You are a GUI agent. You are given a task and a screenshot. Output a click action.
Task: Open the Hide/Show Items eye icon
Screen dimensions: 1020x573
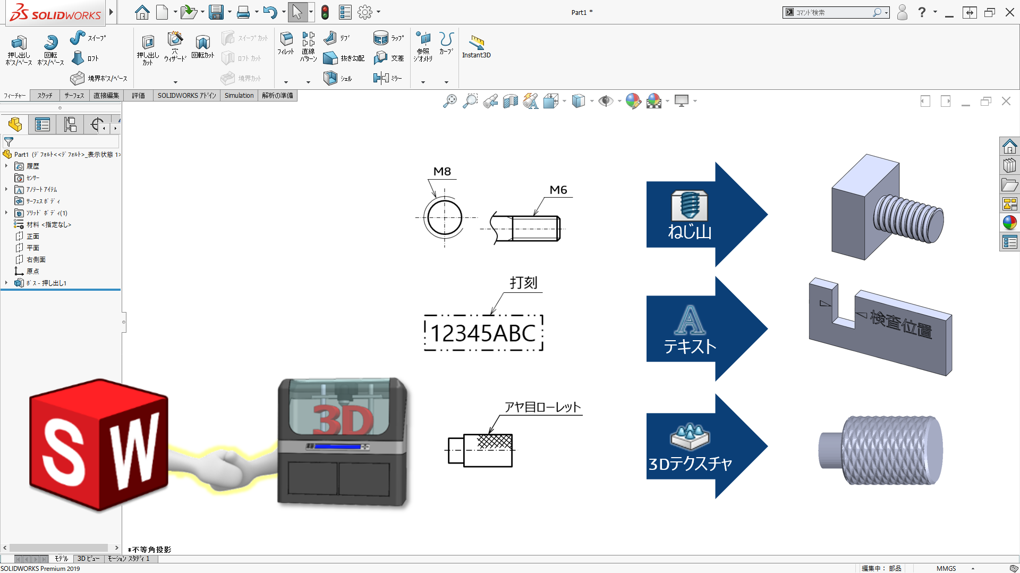click(x=605, y=101)
